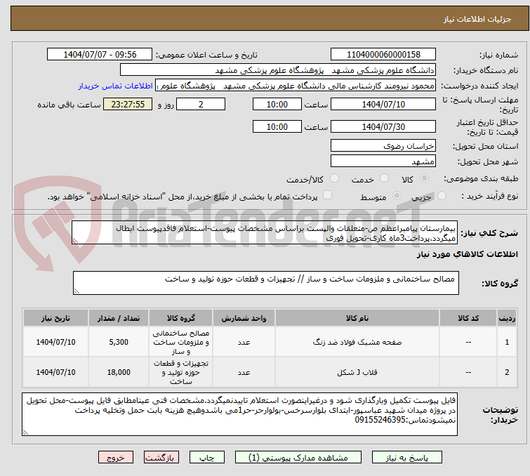Click the need number field 1104000060000158
The image size is (530, 476).
pyautogui.click(x=383, y=55)
